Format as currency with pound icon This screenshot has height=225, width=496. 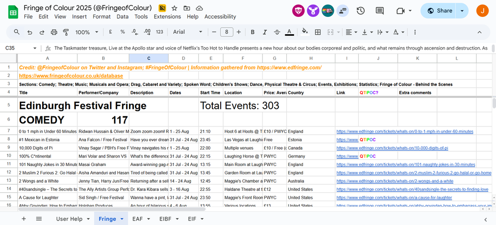point(111,32)
